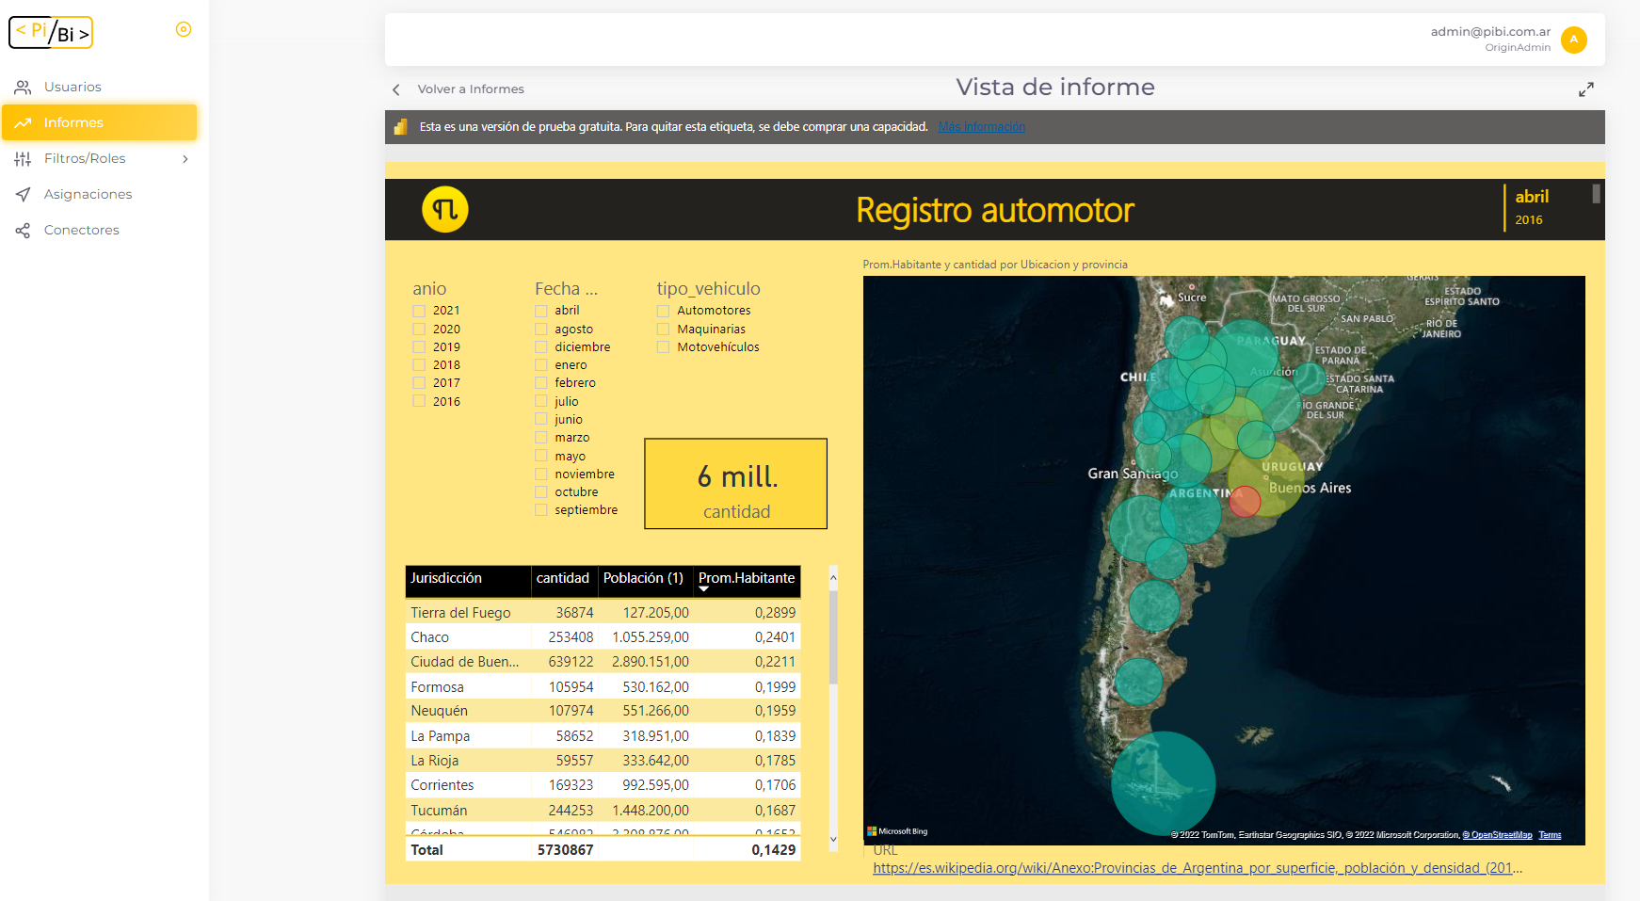
Task: Enable the Motovehículos filter
Action: 663,346
